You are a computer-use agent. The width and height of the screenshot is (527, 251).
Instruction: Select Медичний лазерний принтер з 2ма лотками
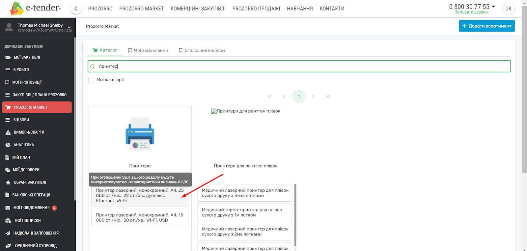(x=245, y=232)
